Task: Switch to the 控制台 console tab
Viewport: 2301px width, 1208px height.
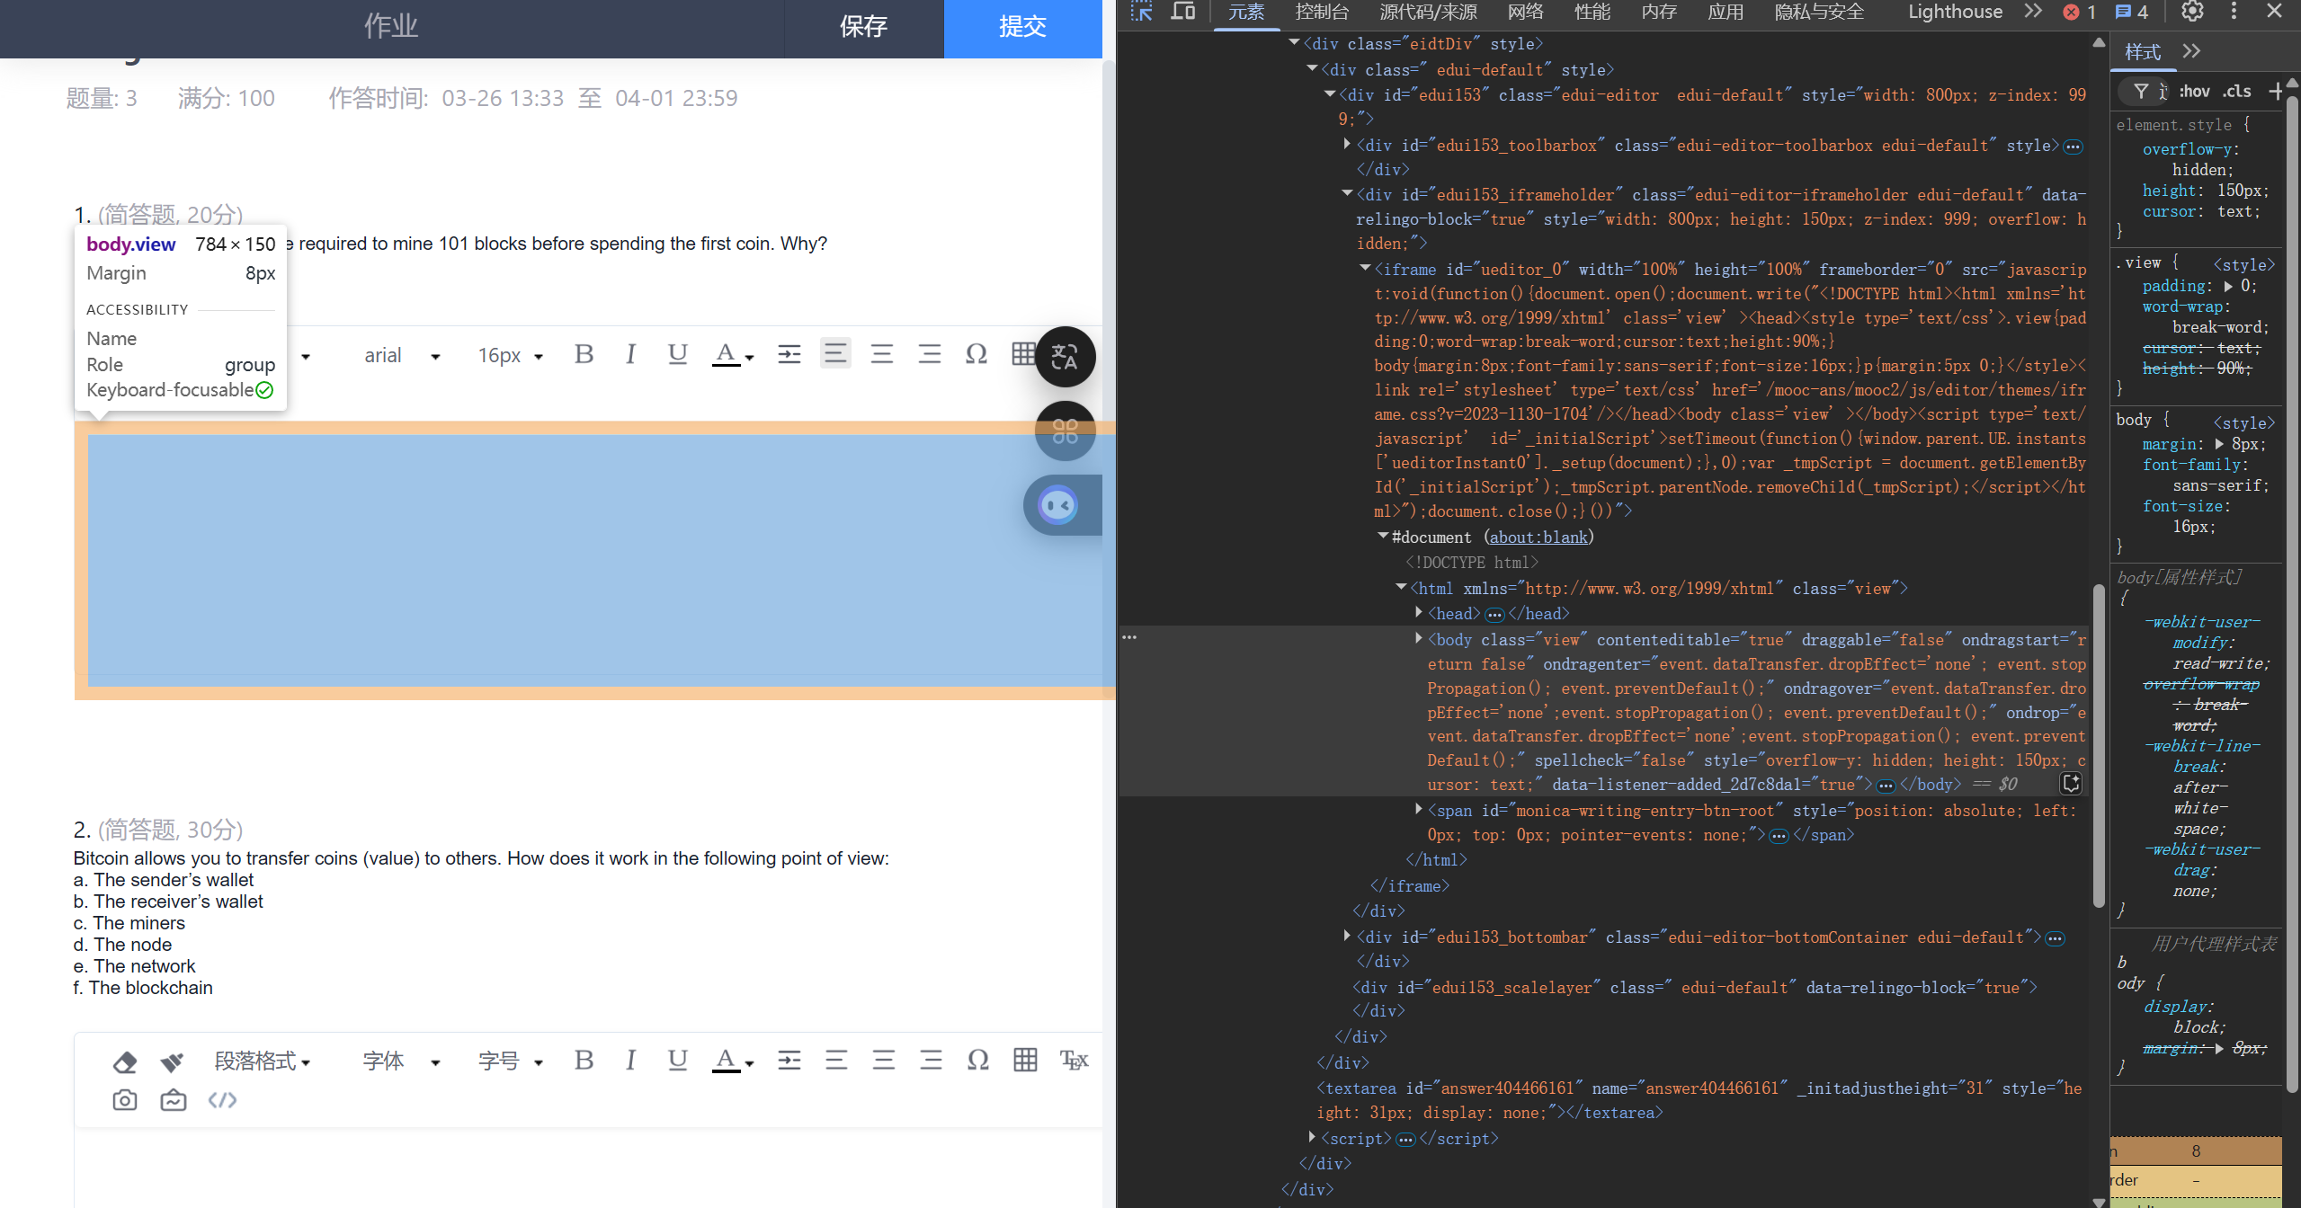Action: pos(1322,12)
